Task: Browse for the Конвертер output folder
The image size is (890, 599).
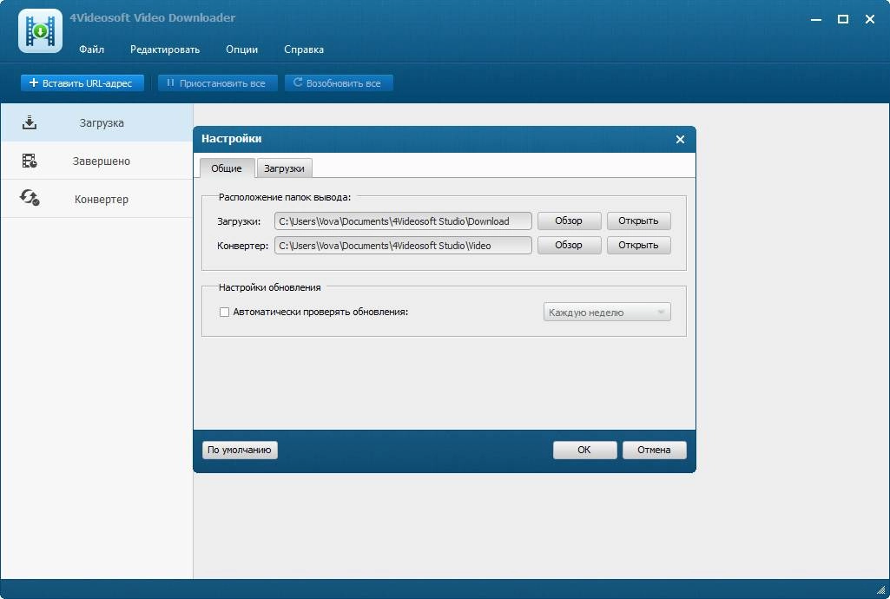Action: coord(569,245)
